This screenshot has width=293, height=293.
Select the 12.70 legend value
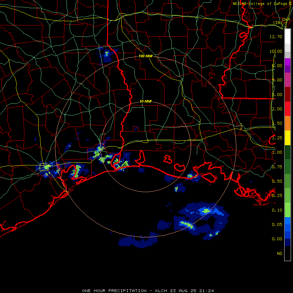276,36
